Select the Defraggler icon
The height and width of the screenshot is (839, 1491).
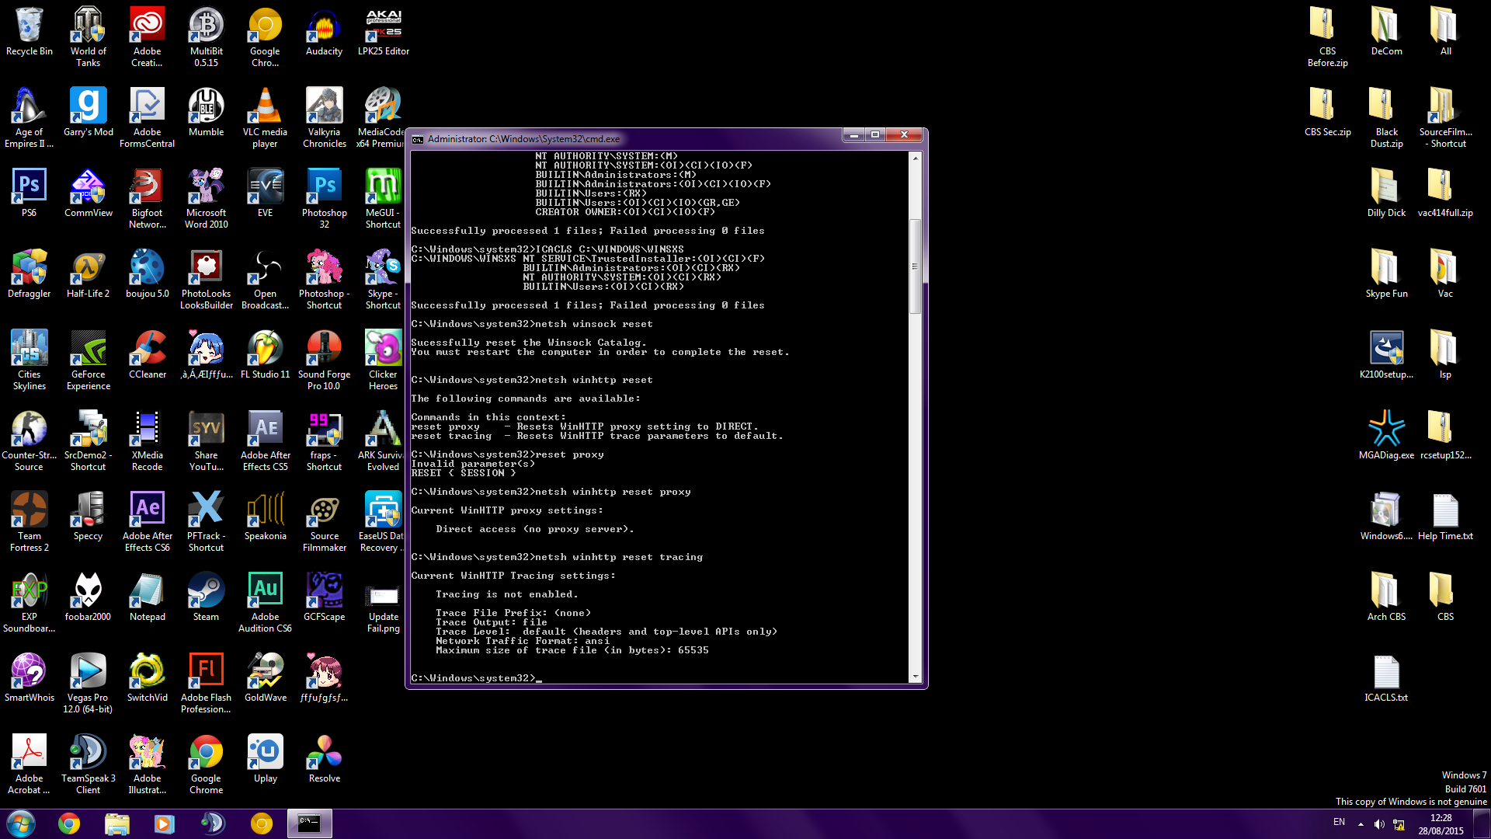29,274
